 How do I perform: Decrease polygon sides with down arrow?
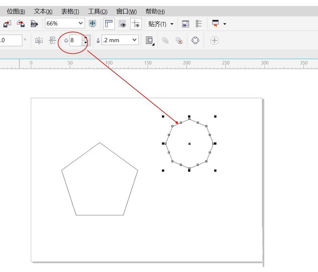pyautogui.click(x=86, y=43)
